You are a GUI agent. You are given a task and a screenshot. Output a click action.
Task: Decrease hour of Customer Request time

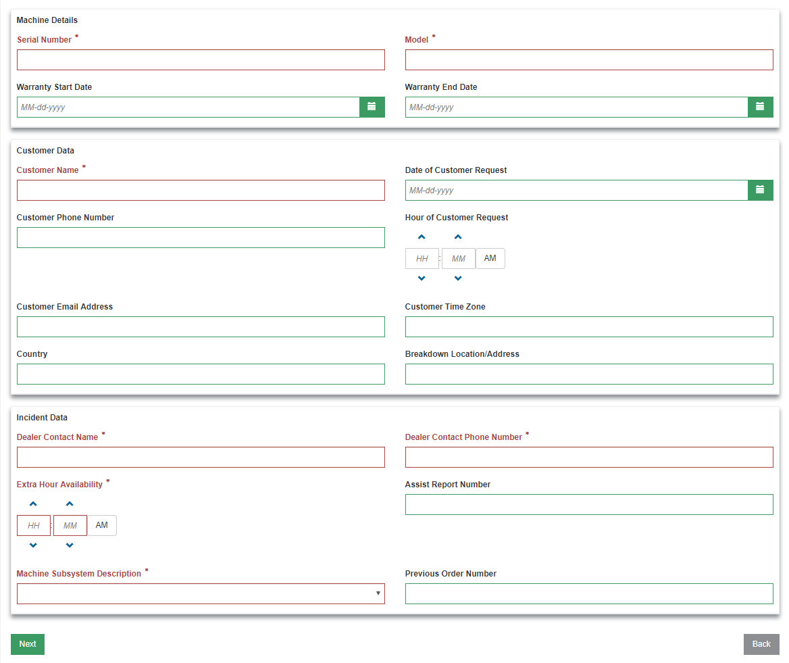click(422, 278)
